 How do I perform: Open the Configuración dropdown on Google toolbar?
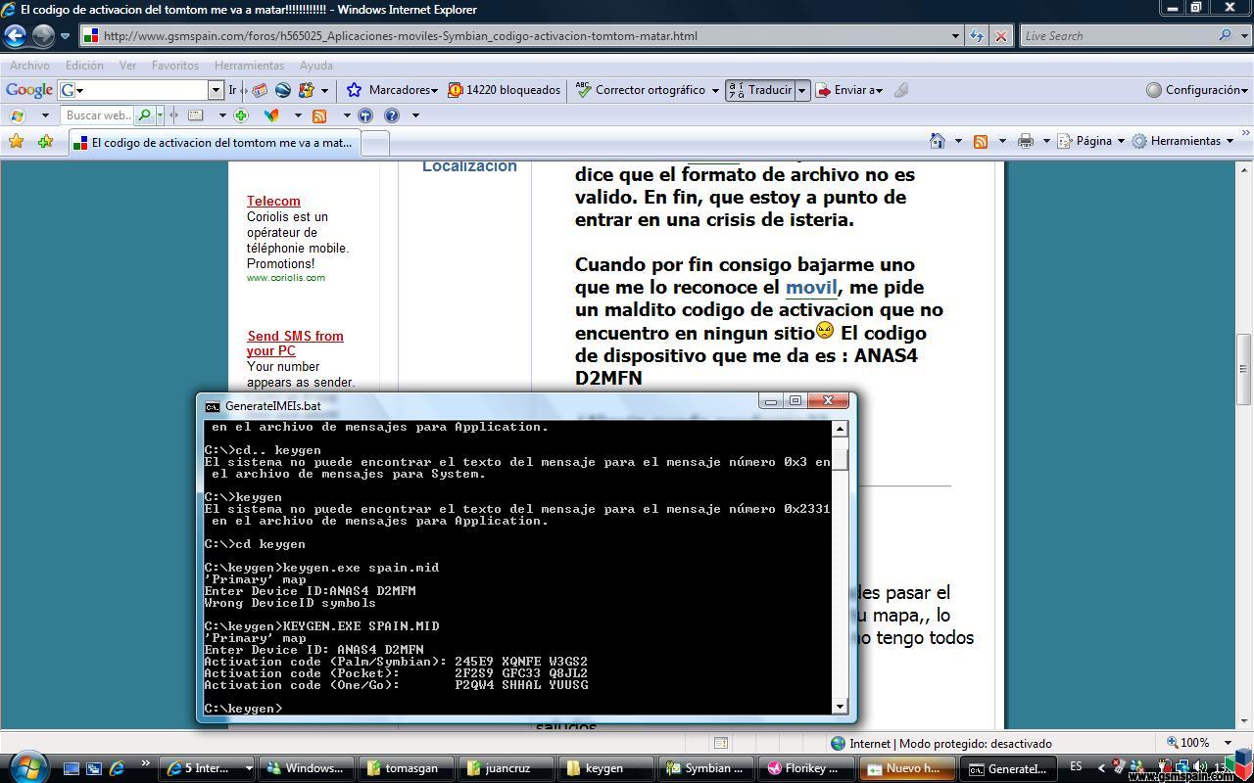(1197, 90)
